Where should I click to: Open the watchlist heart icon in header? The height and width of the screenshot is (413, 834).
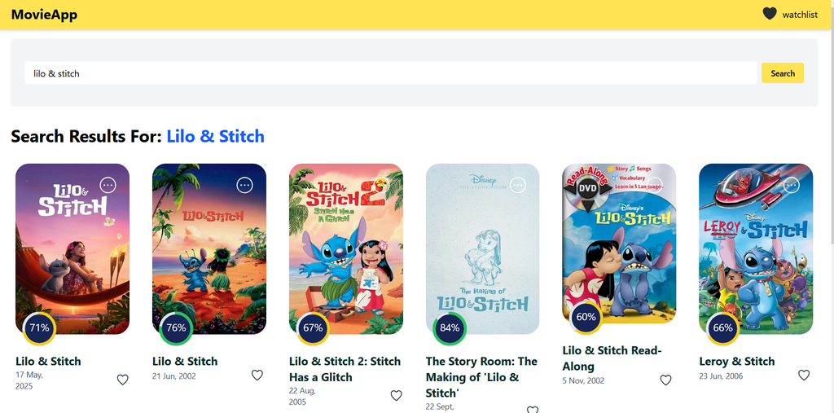(769, 14)
